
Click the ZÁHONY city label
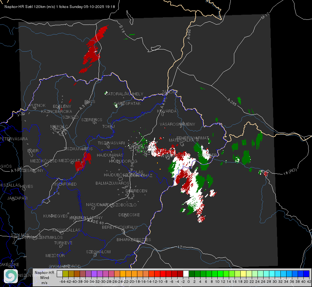[170, 92]
